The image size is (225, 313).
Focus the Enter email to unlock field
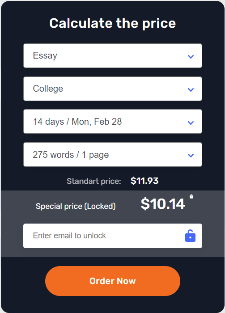pos(113,236)
